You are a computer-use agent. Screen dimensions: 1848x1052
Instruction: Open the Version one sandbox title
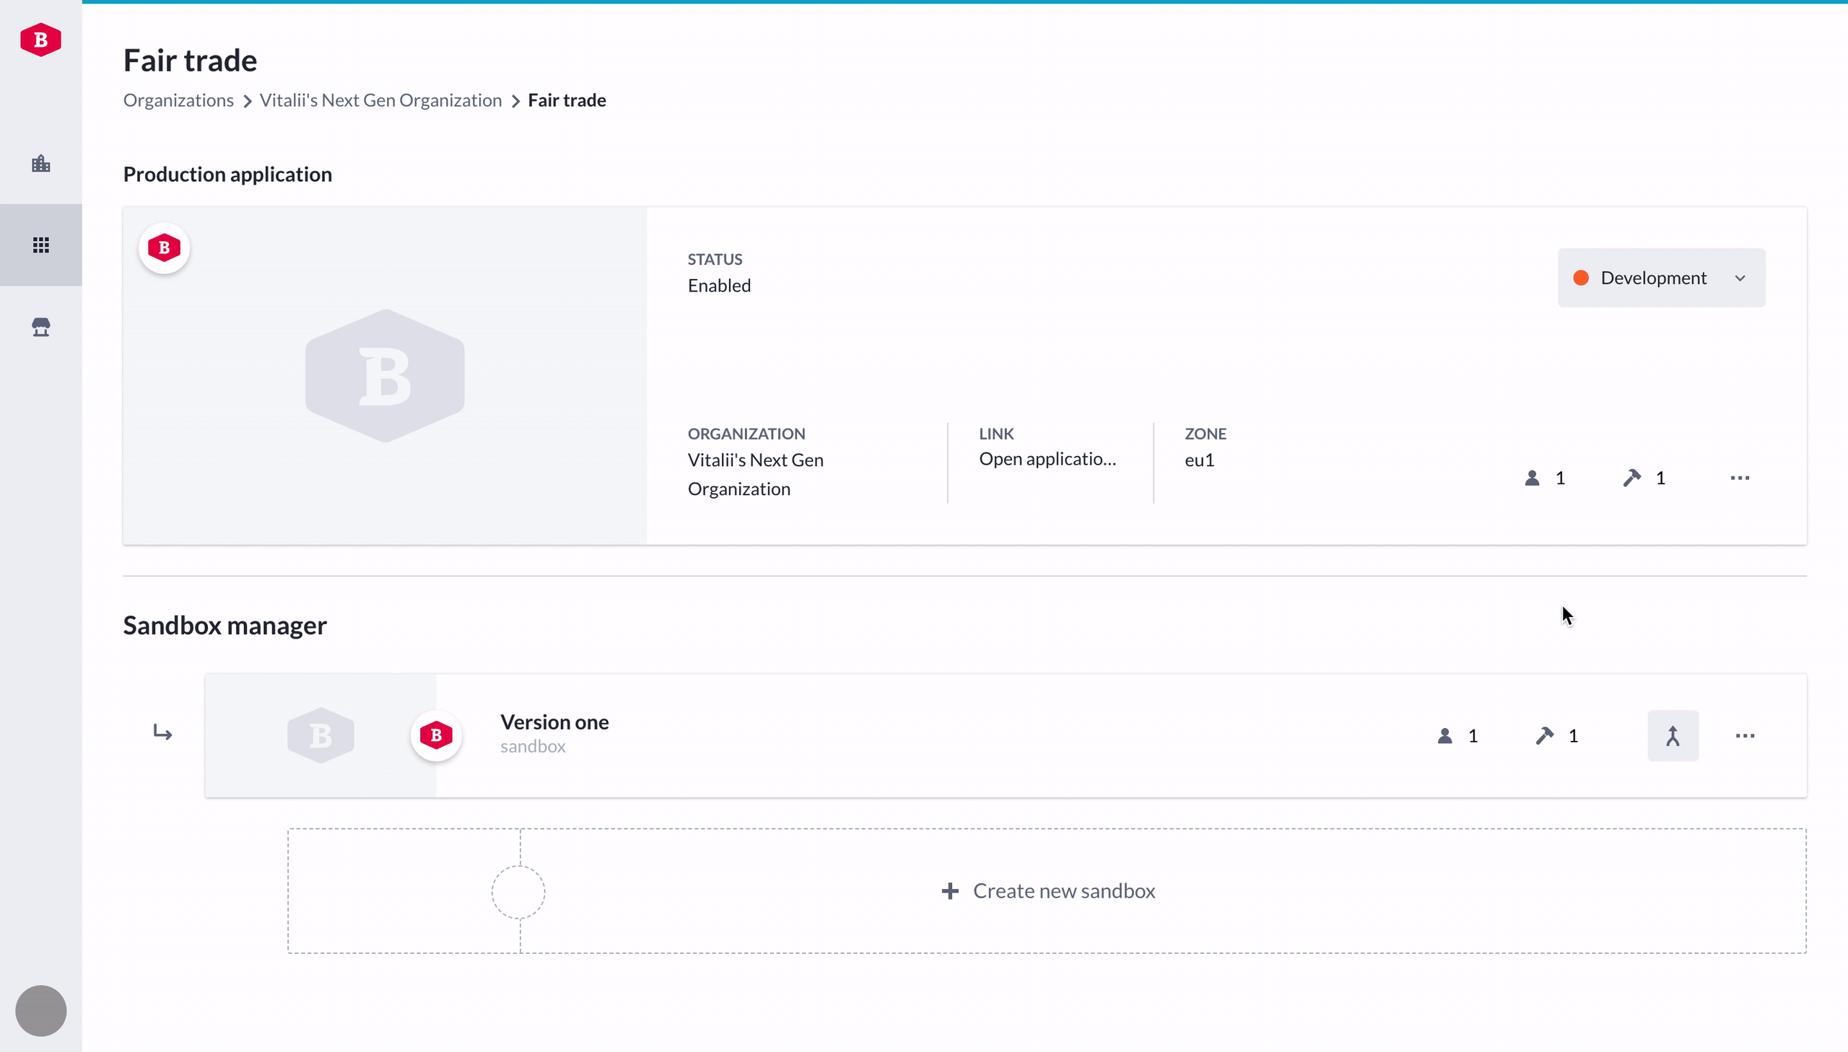coord(554,722)
